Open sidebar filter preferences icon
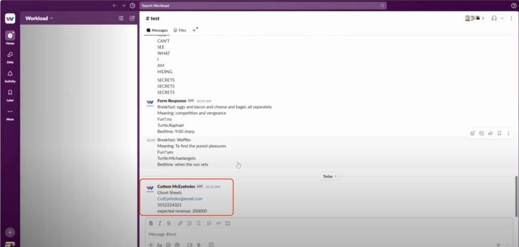Image resolution: width=519 pixels, height=247 pixels. 121,19
